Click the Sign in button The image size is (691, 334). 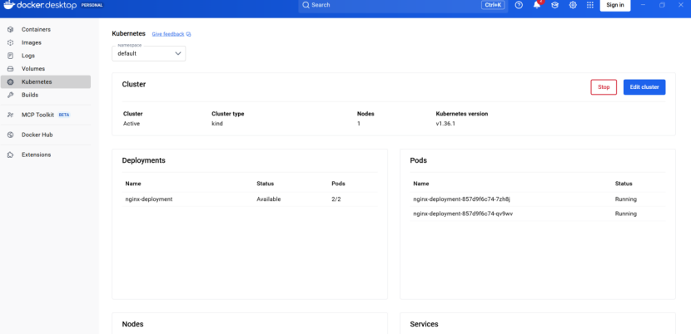click(x=615, y=5)
